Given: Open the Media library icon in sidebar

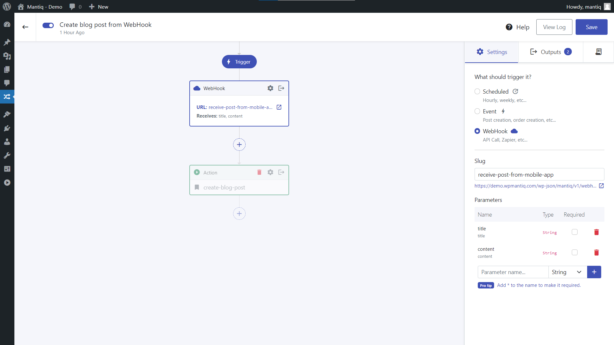Looking at the screenshot, I should tap(7, 56).
